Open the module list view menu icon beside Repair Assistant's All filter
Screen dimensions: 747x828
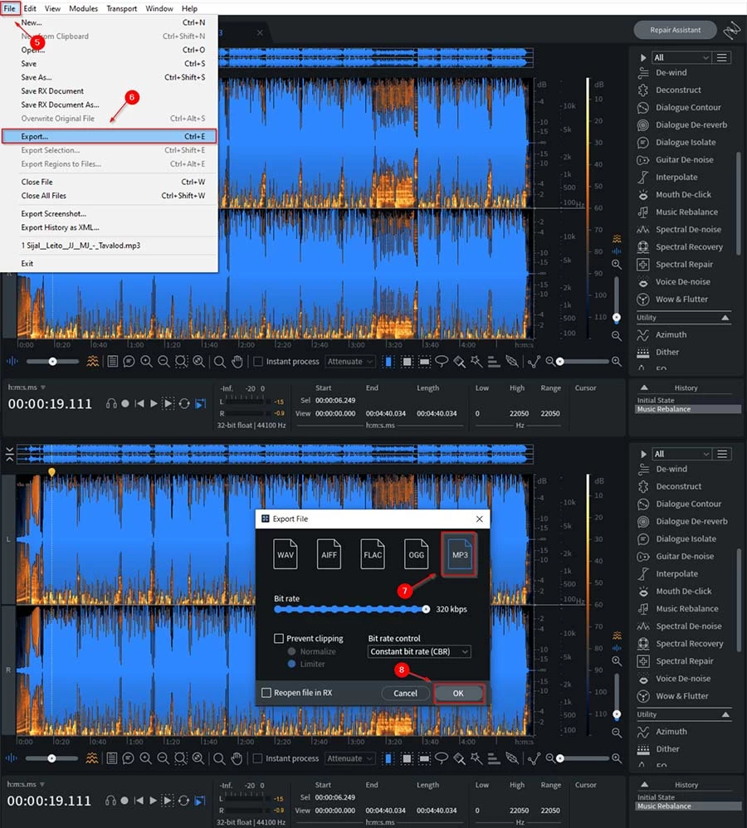(x=723, y=57)
